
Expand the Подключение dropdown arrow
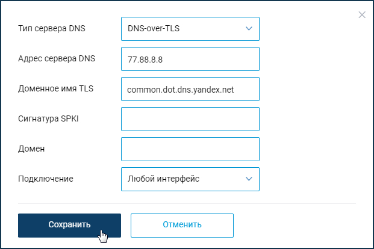pos(249,179)
